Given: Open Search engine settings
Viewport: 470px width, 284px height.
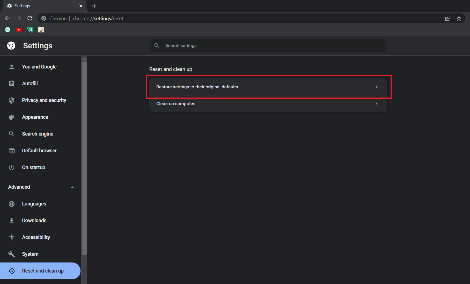Looking at the screenshot, I should 40,134.
